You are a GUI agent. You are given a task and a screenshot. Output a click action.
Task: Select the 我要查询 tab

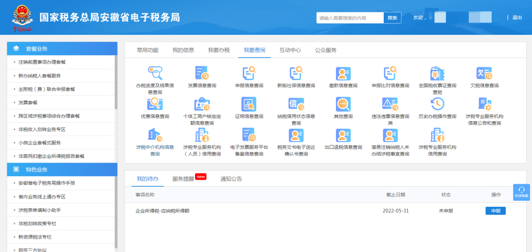[x=255, y=50]
